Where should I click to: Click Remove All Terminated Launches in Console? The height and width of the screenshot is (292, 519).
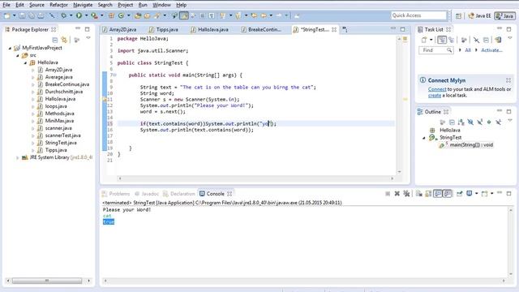coord(406,194)
